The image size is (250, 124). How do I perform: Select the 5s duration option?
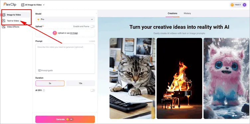[x=50, y=83]
